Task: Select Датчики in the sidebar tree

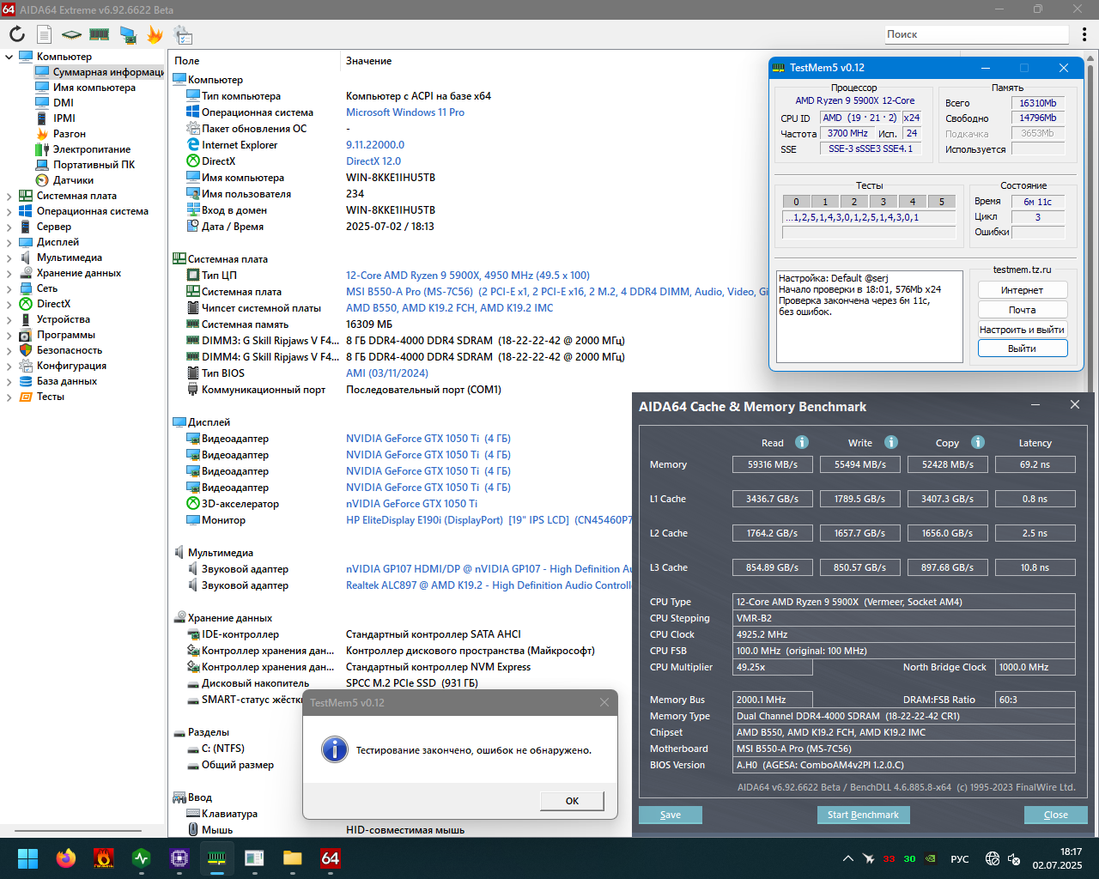Action: (74, 180)
